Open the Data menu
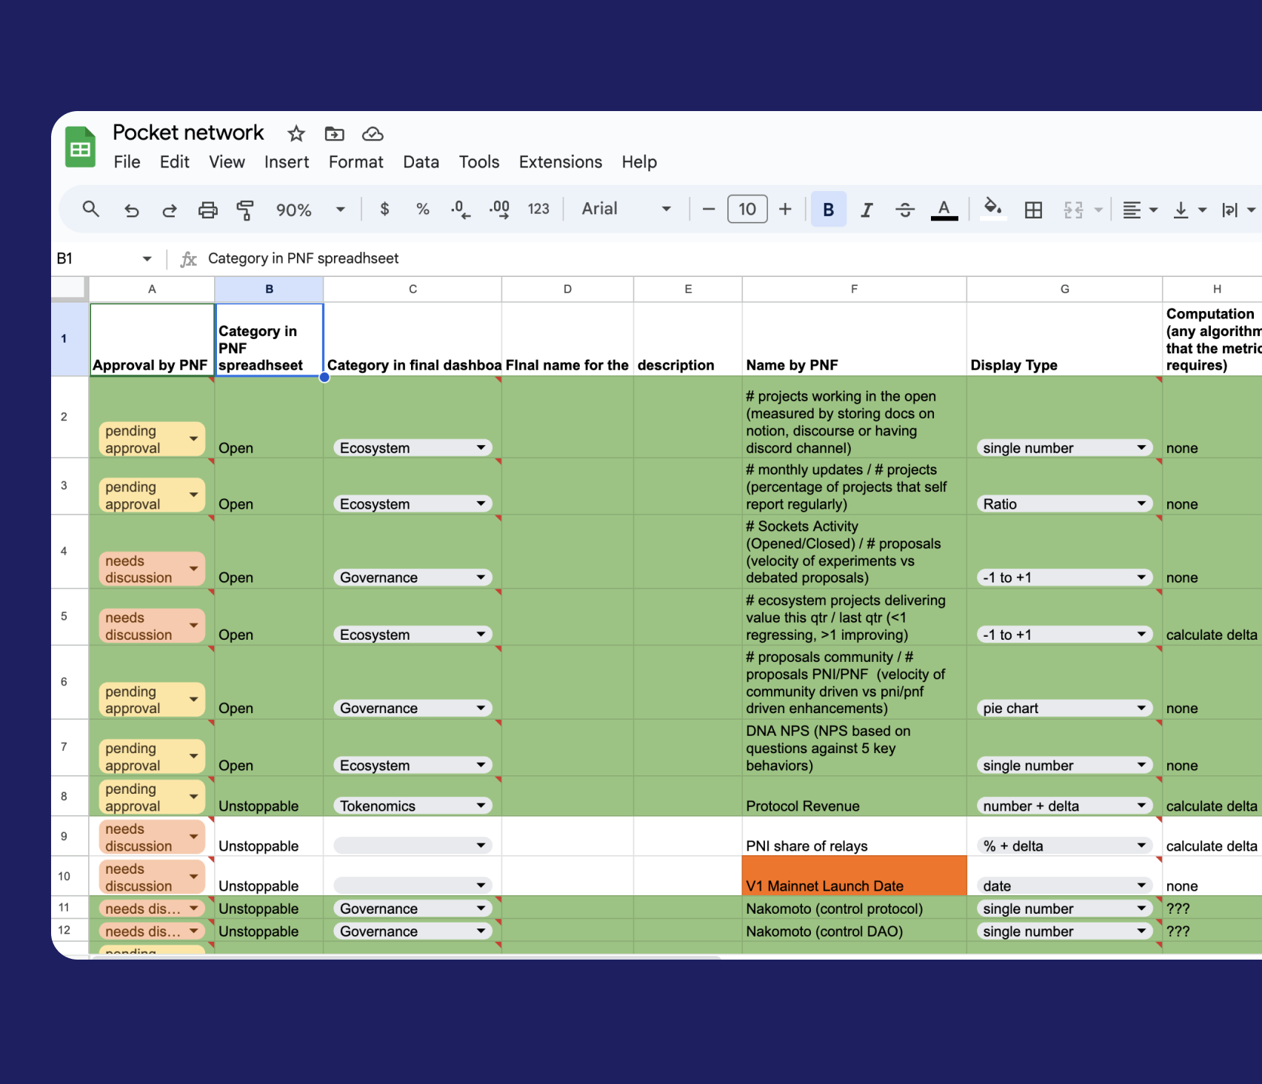 click(x=421, y=162)
